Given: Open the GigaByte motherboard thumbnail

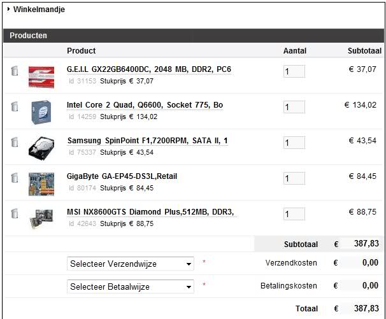Looking at the screenshot, I should (41, 183).
